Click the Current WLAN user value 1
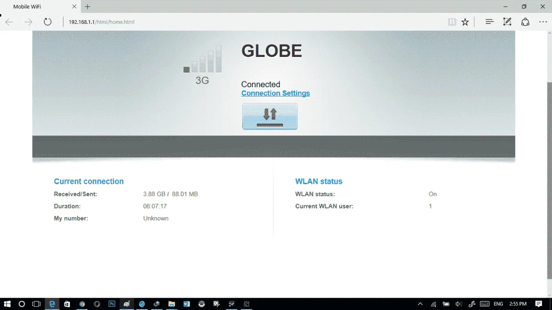552x310 pixels. [x=431, y=206]
